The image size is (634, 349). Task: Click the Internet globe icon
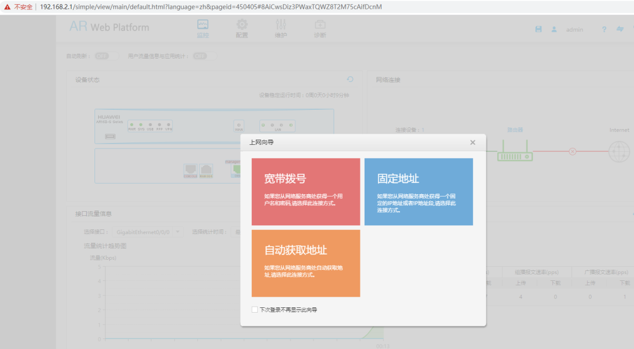619,151
